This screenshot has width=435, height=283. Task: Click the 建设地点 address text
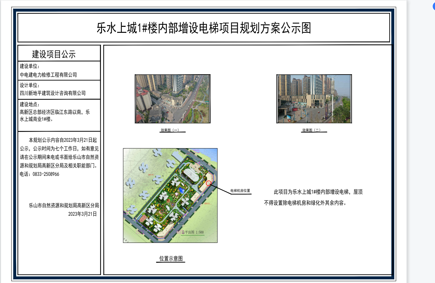[x=55, y=116]
